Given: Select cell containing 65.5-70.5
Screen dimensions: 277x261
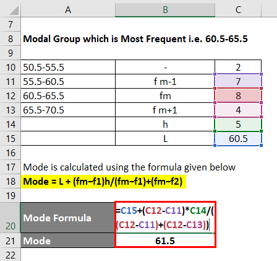Looking at the screenshot, I should click(68, 110).
